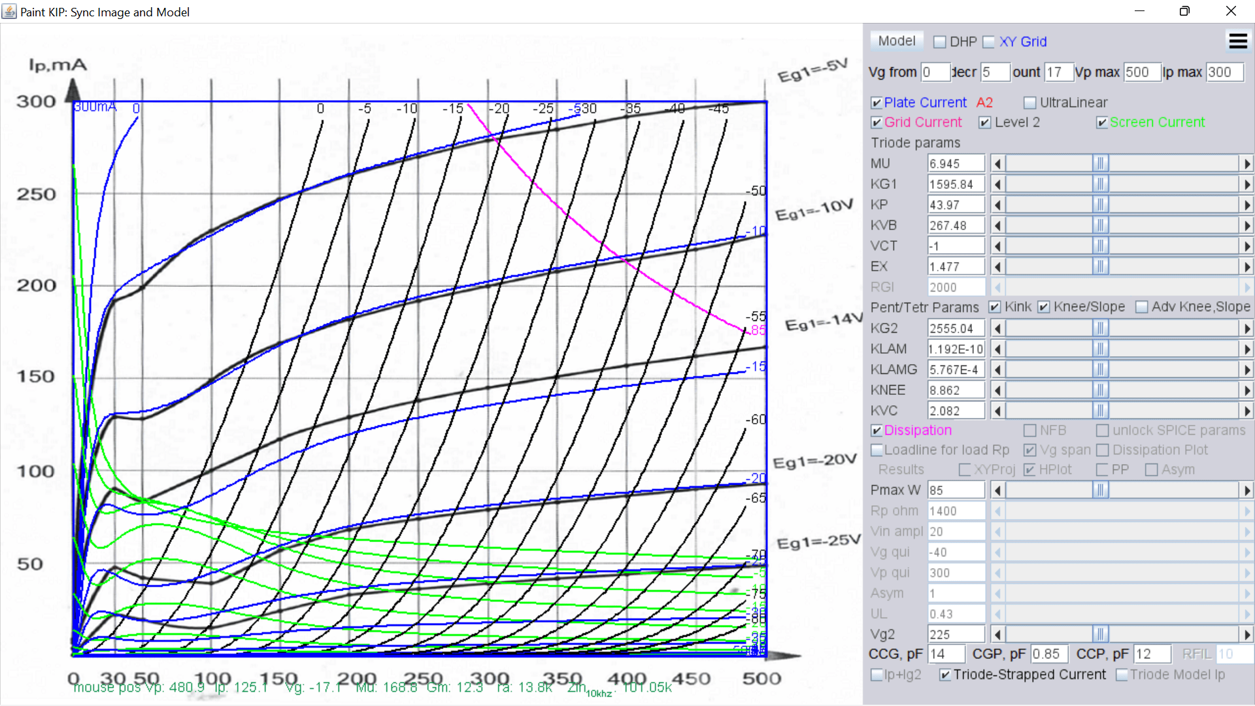The width and height of the screenshot is (1255, 706).
Task: Click the count value field
Action: click(1059, 72)
